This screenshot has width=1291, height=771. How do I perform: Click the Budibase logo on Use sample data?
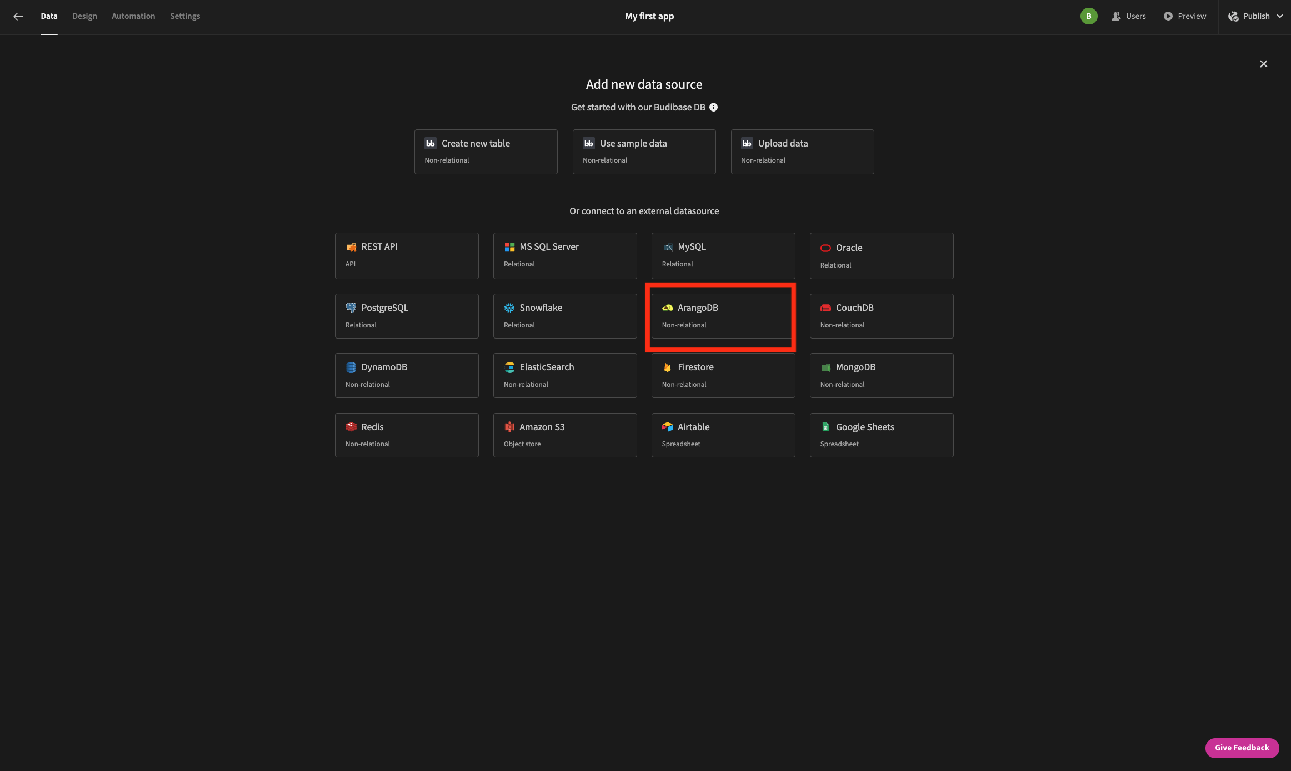click(589, 143)
